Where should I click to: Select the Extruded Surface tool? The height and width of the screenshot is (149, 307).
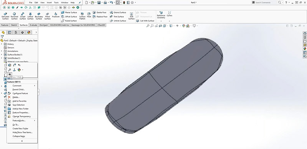tap(5, 16)
